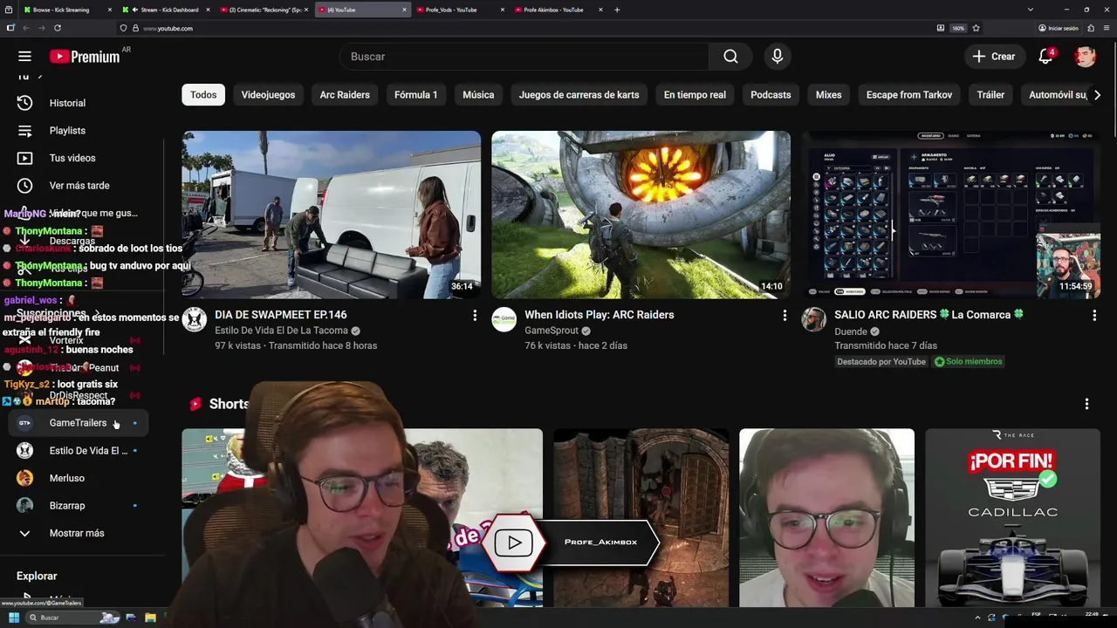This screenshot has width=1117, height=628.
Task: Open Tus videos from the sidebar
Action: pyautogui.click(x=72, y=158)
